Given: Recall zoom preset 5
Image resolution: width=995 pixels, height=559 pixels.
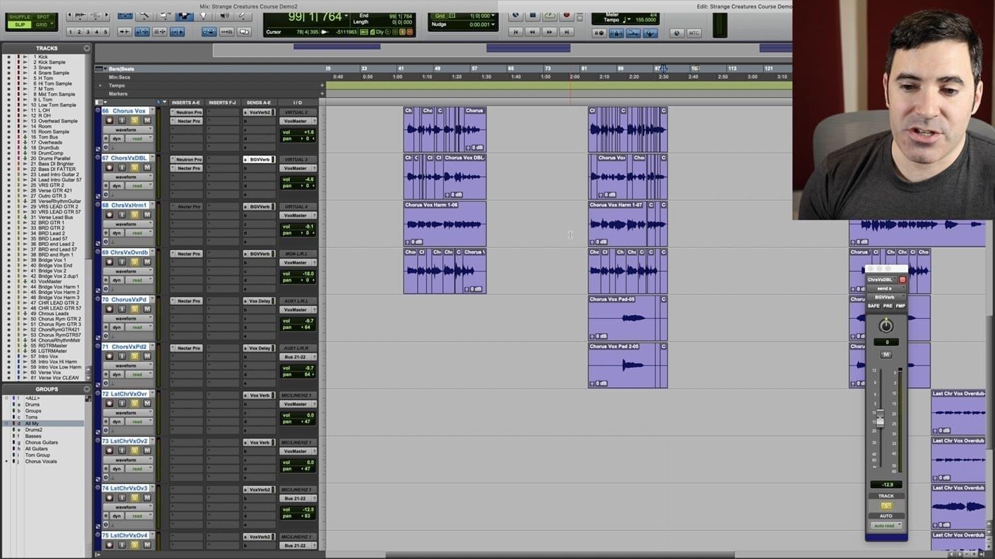Looking at the screenshot, I should point(105,31).
